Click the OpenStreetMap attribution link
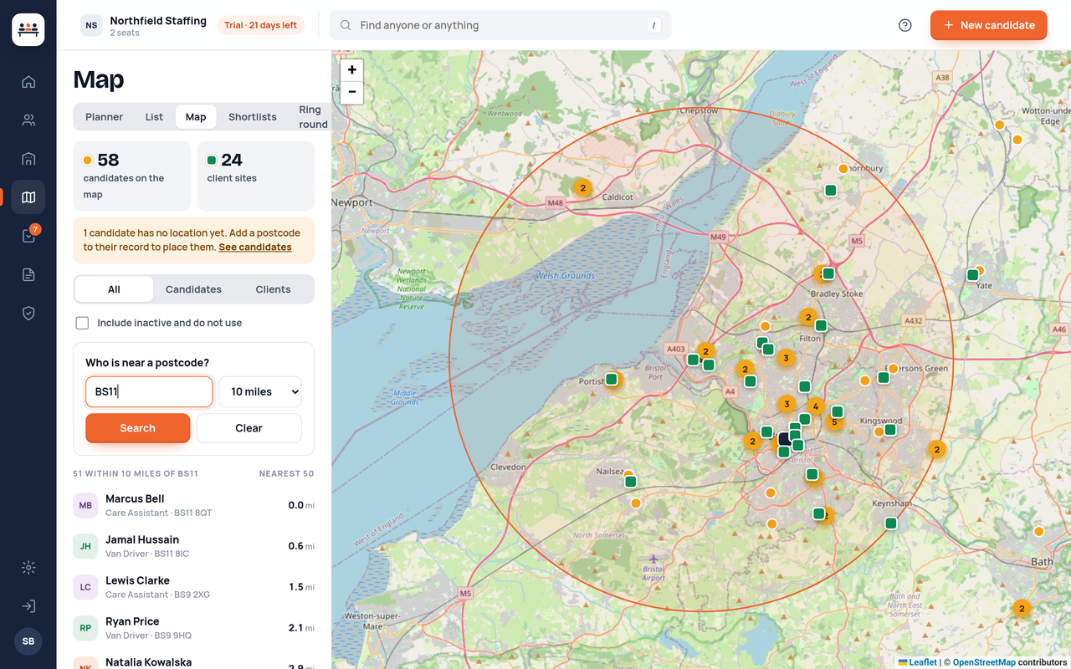Screen dimensions: 1071x669 (984, 662)
